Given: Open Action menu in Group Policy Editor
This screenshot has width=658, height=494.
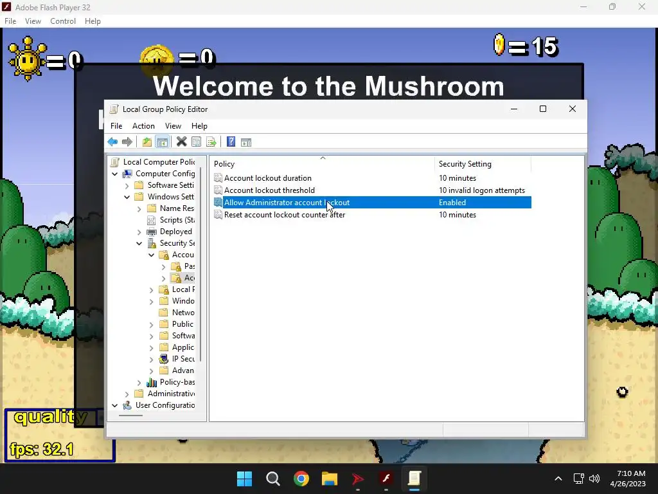Looking at the screenshot, I should [x=143, y=126].
